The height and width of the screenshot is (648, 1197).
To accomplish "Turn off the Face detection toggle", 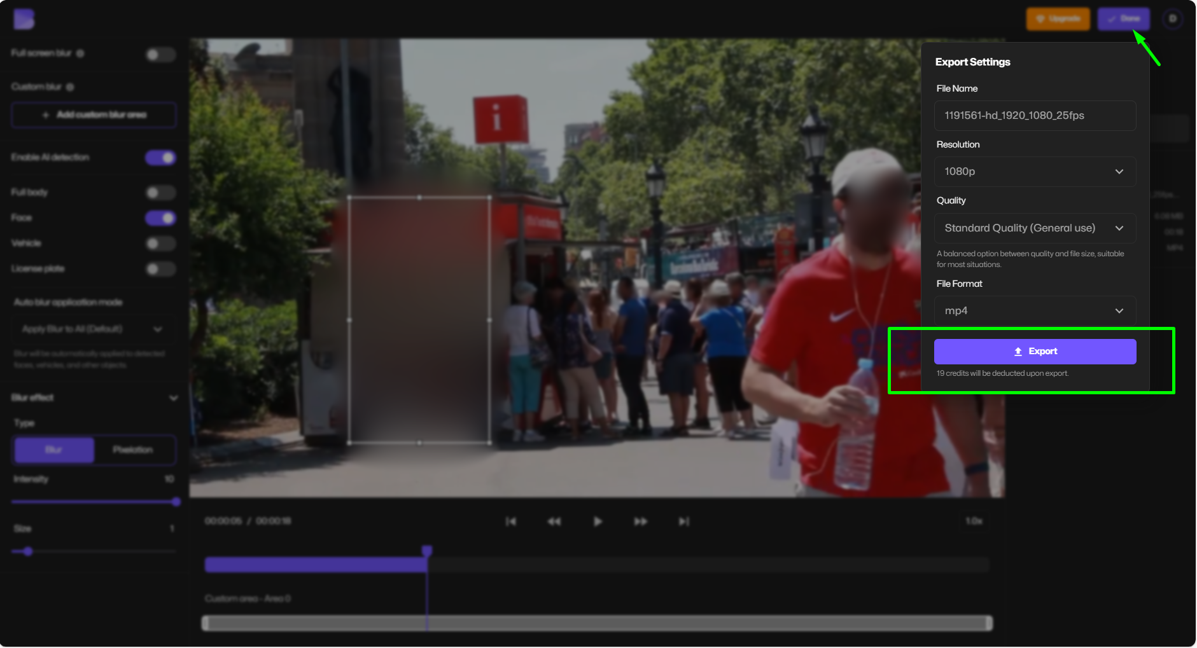I will coord(160,218).
